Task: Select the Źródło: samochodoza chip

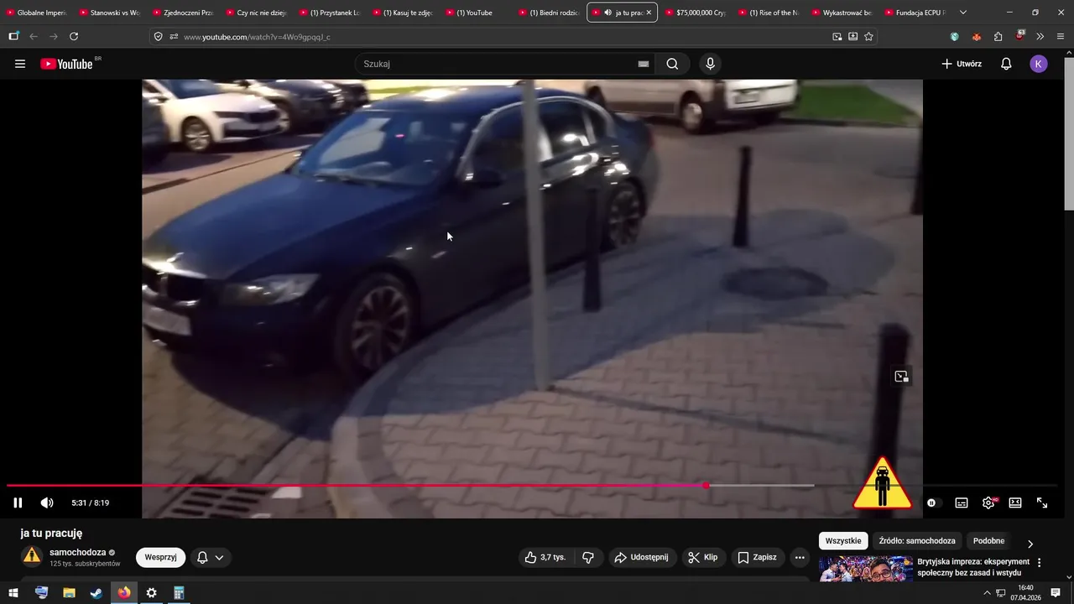Action: coord(917,541)
